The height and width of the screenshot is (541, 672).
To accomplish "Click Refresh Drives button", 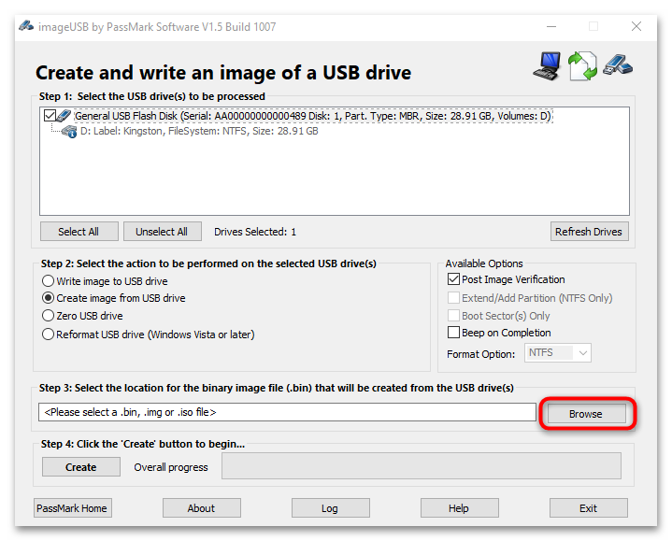I will coord(589,232).
